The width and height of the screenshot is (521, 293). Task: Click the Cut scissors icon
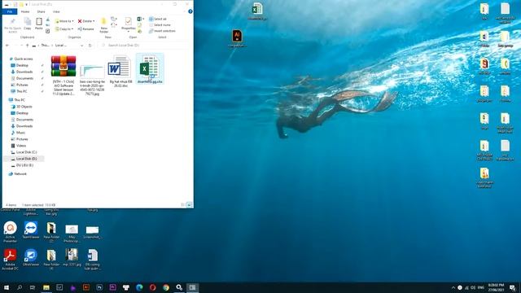48,20
